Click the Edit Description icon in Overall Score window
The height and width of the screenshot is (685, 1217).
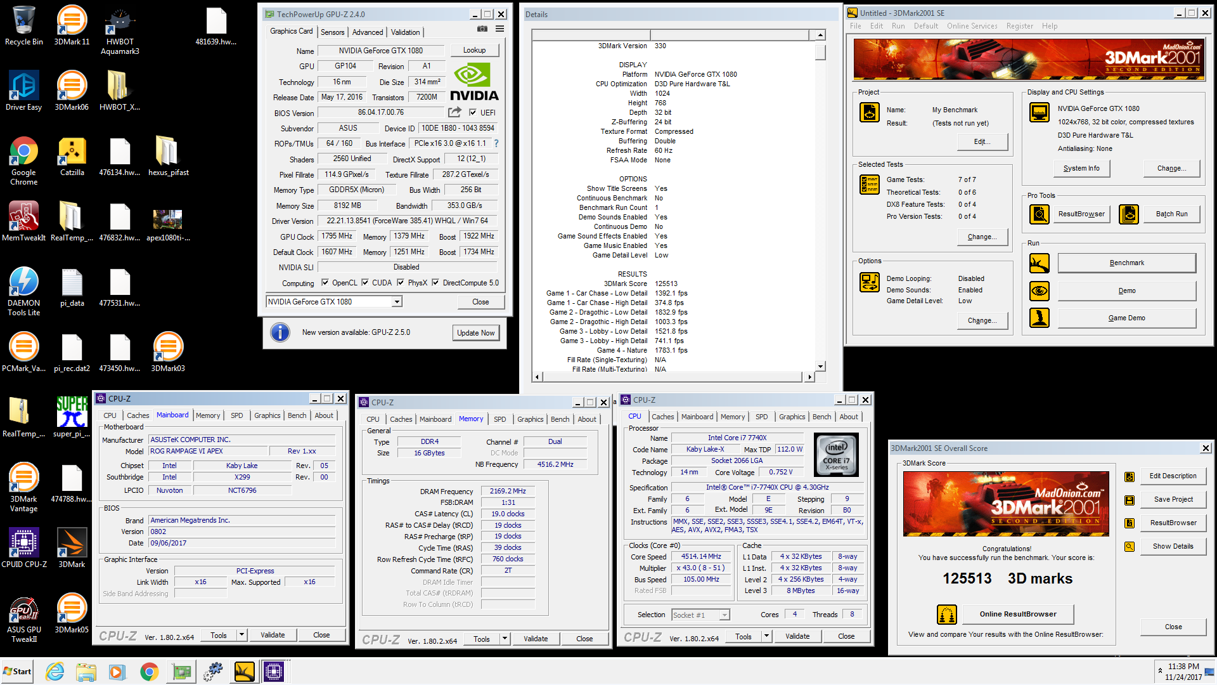pos(1130,476)
